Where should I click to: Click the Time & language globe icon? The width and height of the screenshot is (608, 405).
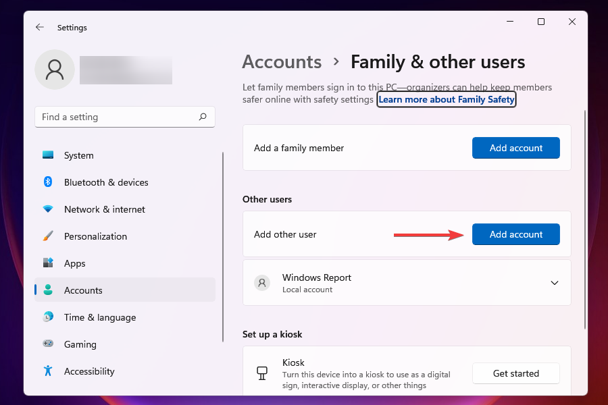pyautogui.click(x=48, y=317)
